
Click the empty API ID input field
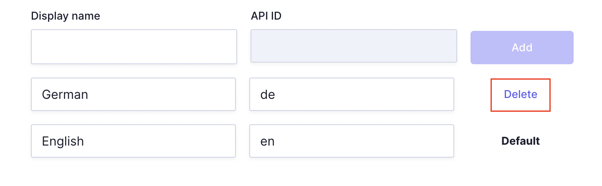(354, 46)
